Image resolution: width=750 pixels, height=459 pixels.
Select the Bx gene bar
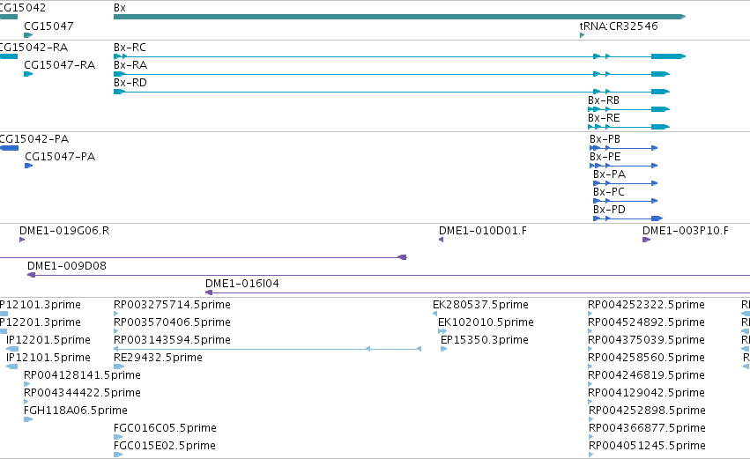click(x=399, y=17)
